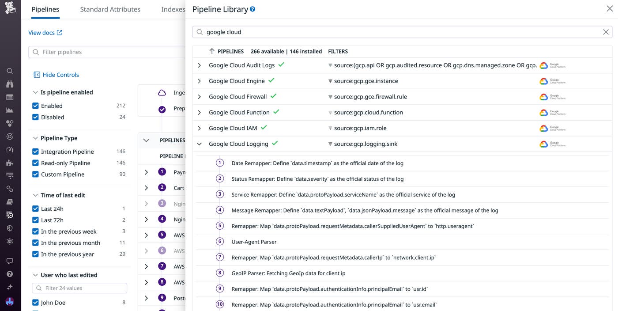Uncheck the Last 24h filter
This screenshot has width=618, height=311.
click(x=35, y=208)
